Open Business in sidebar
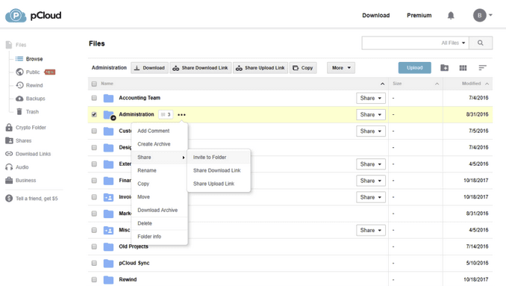The width and height of the screenshot is (506, 286). (x=21, y=180)
